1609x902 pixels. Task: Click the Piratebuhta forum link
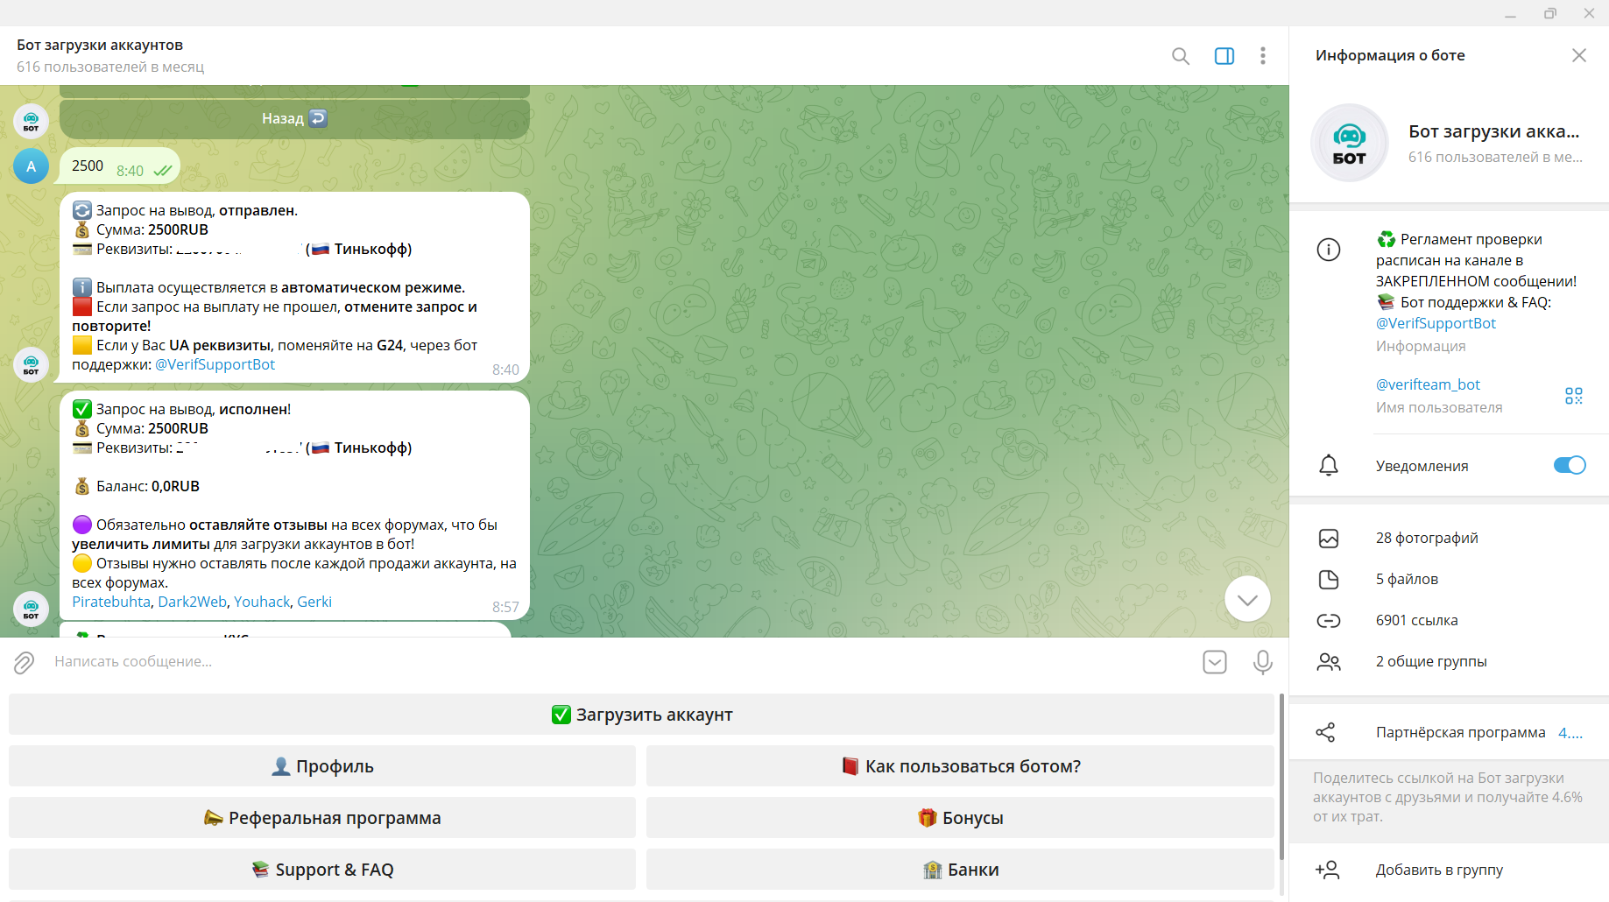pyautogui.click(x=111, y=602)
